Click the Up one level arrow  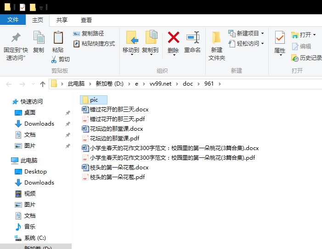click(x=43, y=84)
